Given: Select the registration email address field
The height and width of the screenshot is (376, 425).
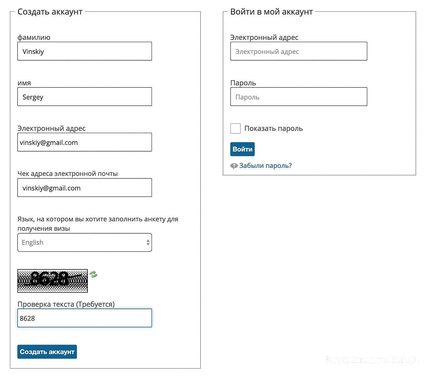Looking at the screenshot, I should pyautogui.click(x=85, y=142).
